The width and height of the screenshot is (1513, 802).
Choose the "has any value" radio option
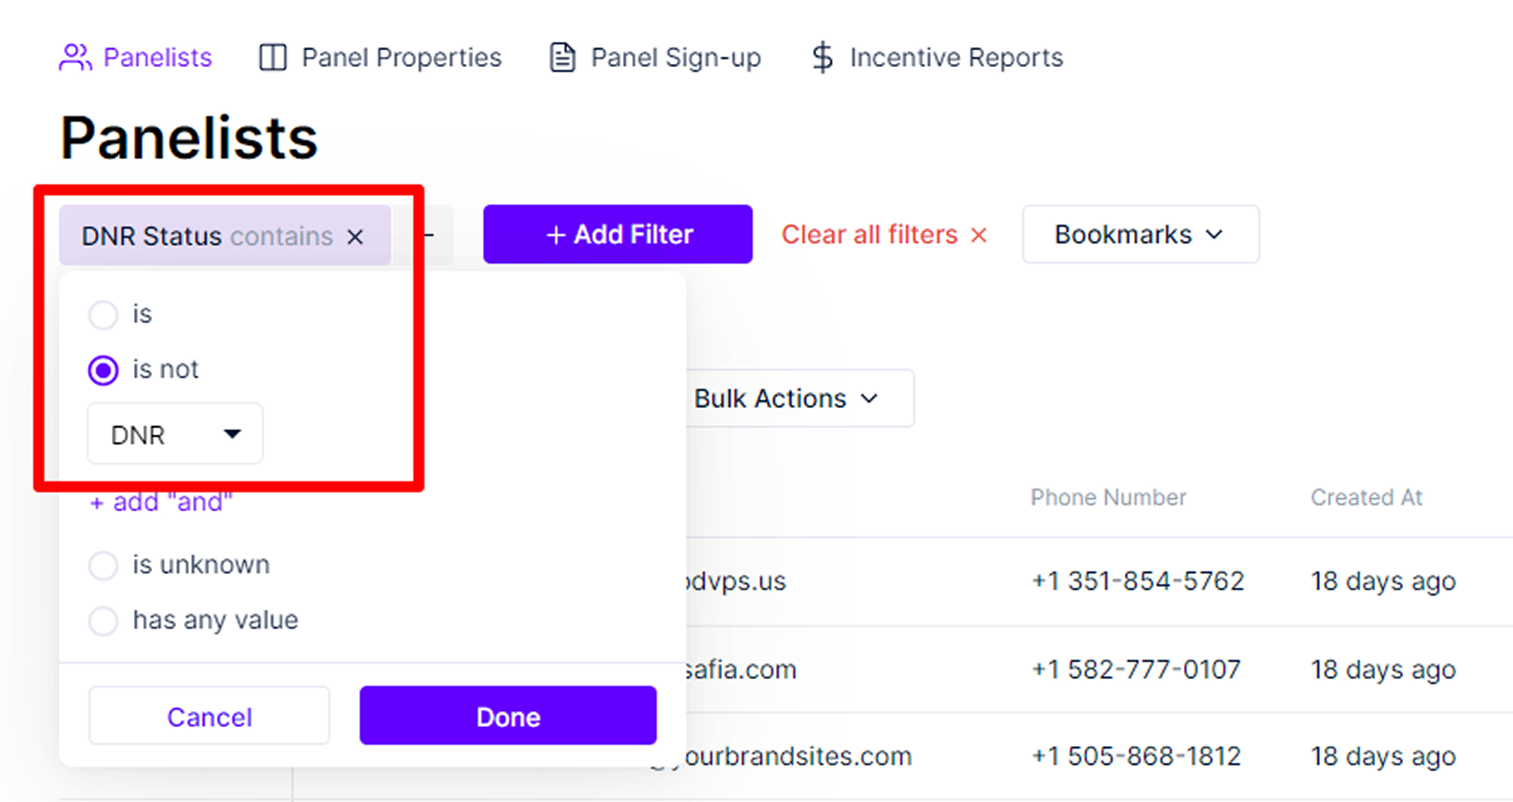[103, 621]
